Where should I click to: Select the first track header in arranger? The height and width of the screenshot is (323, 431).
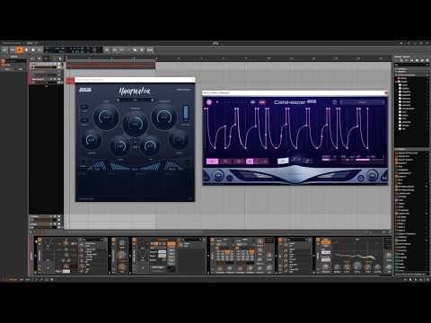tap(46, 65)
